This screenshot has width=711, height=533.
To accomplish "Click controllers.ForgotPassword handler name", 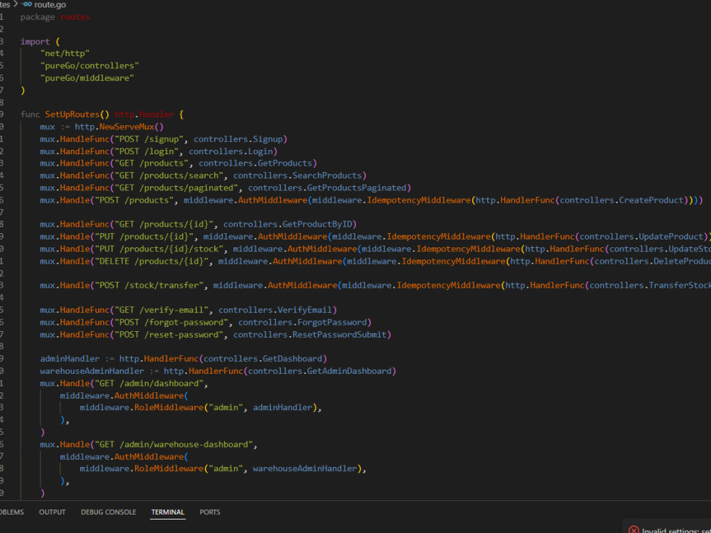I will point(302,322).
